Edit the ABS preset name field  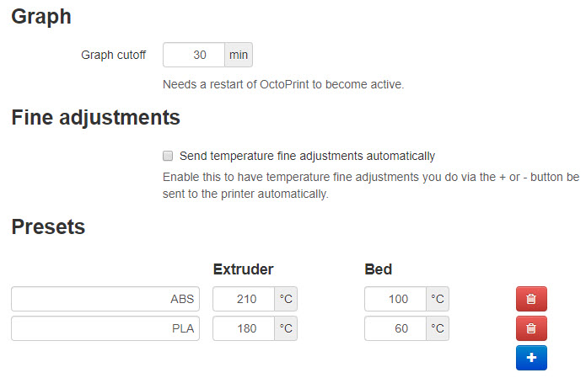(105, 299)
